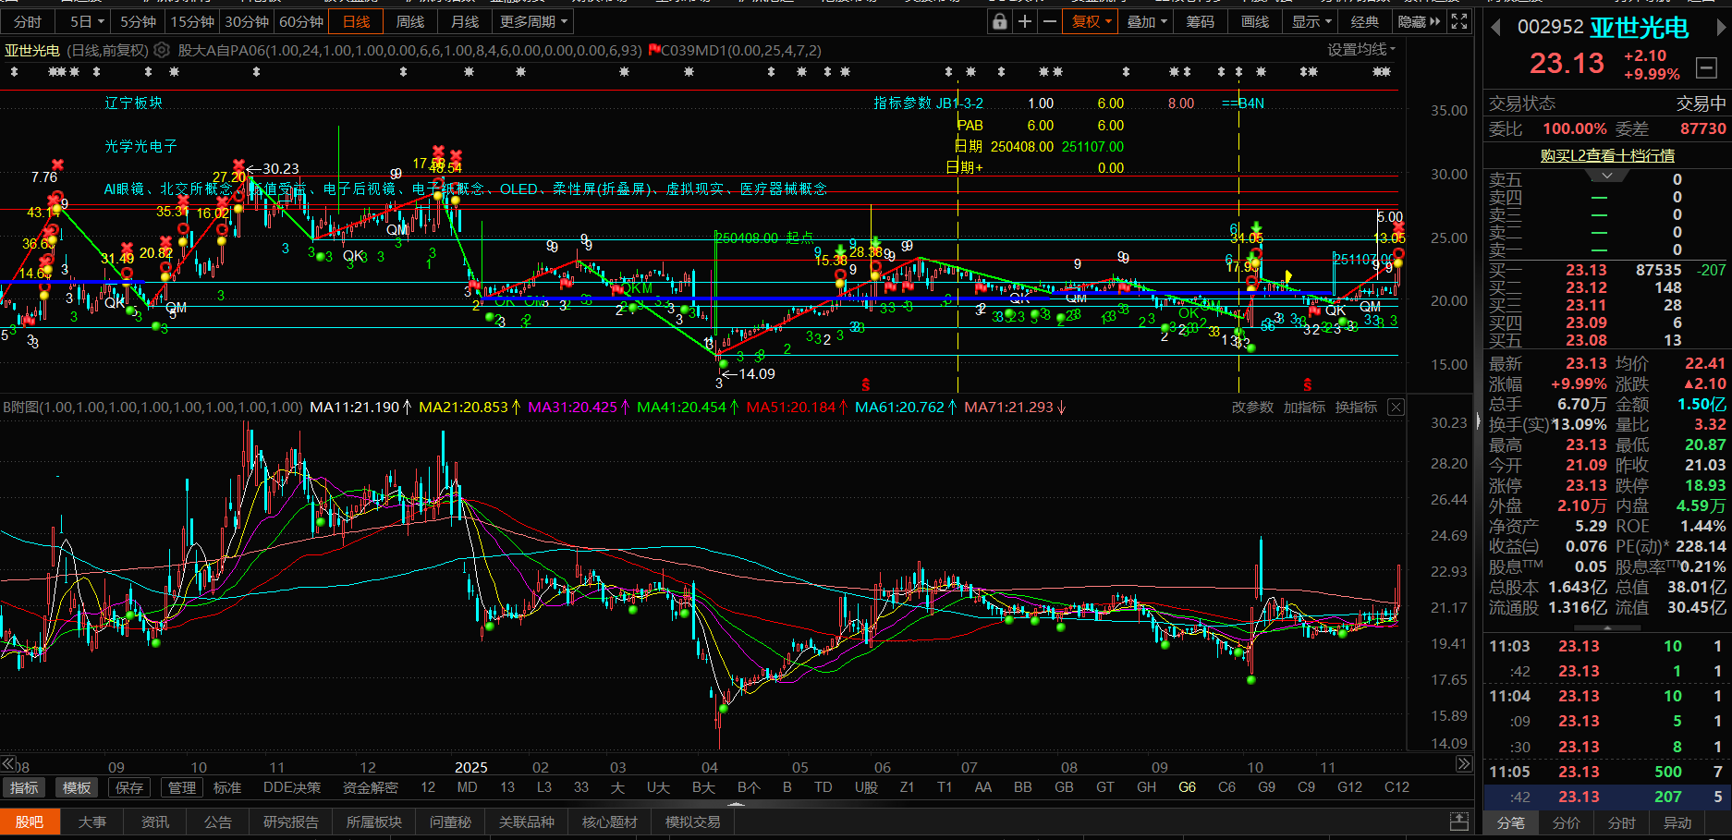Go to next stock with right arrow

point(1721,28)
